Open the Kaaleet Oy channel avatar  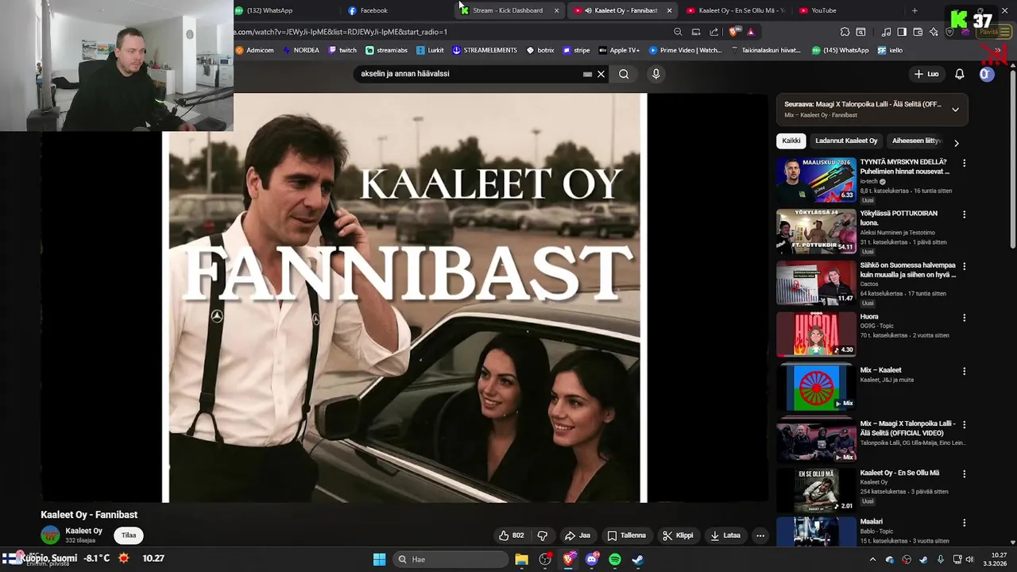point(50,535)
